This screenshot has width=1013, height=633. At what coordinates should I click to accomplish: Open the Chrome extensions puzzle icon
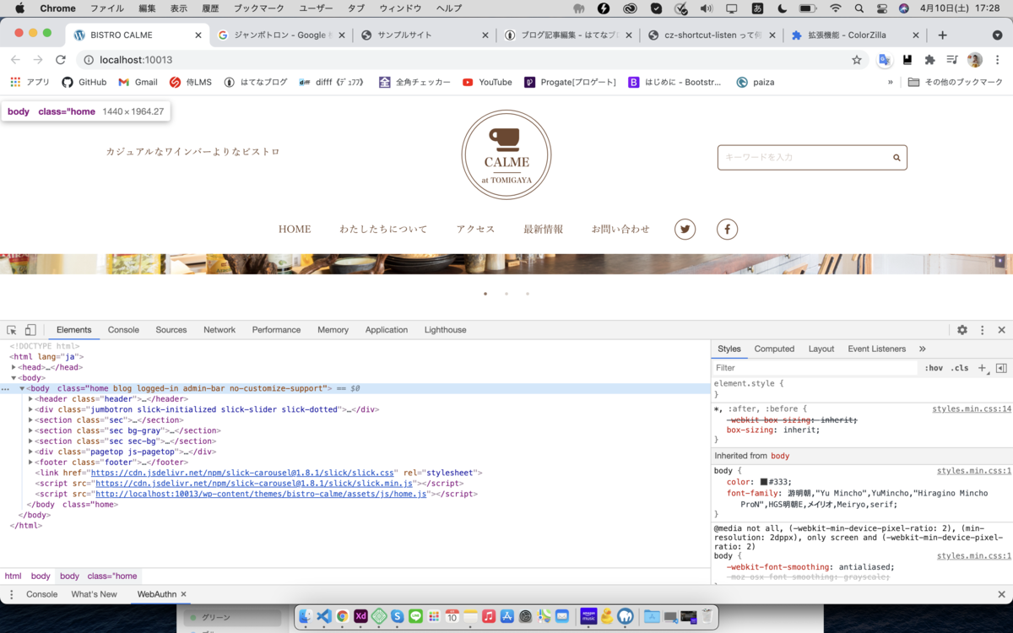pyautogui.click(x=929, y=60)
